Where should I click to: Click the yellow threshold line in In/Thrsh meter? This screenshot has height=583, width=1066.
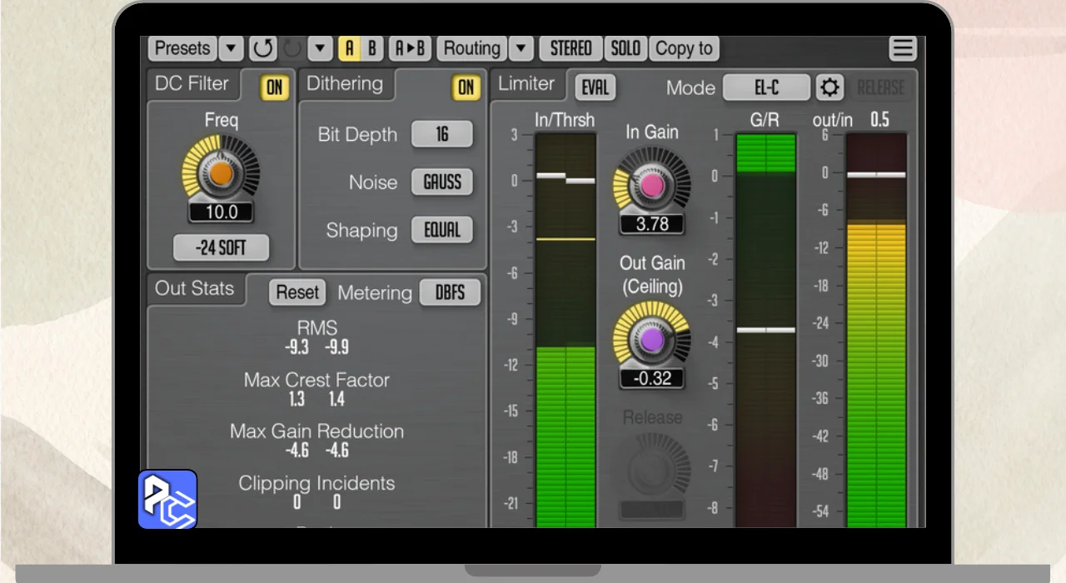click(x=565, y=239)
